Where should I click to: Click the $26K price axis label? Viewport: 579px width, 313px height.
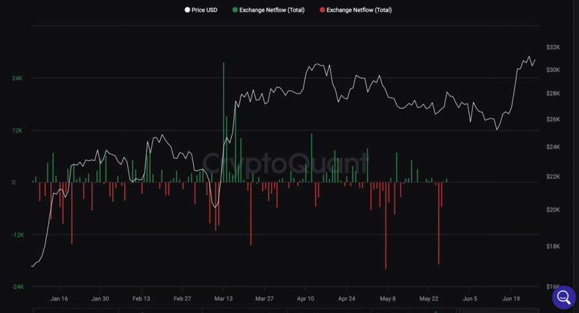point(553,119)
